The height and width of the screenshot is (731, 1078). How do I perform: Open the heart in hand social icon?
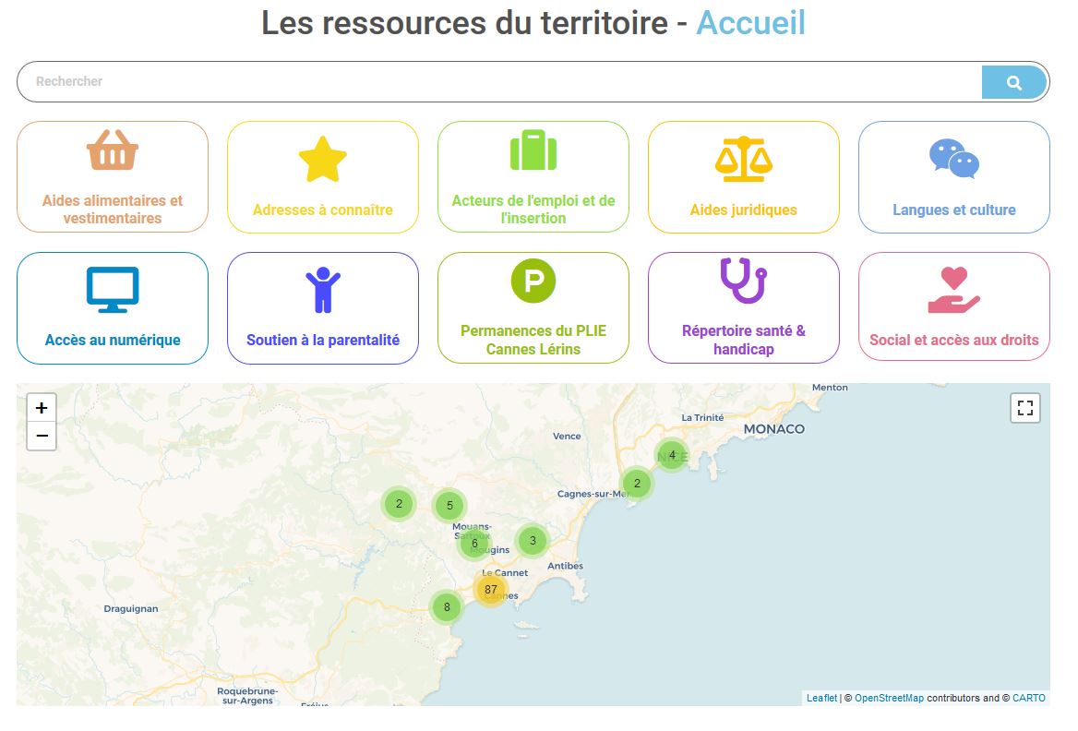tap(954, 290)
